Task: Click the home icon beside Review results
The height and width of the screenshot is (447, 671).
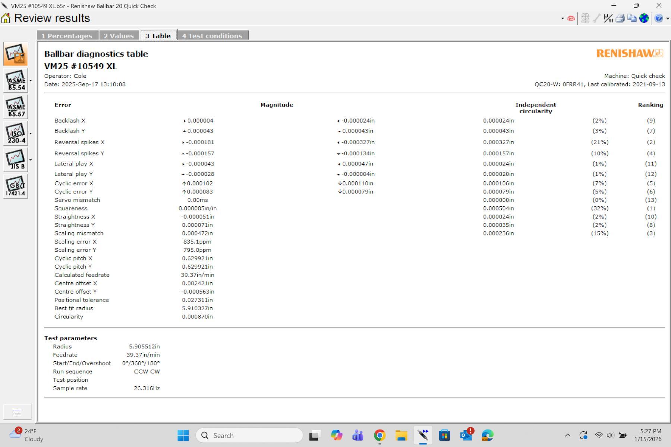Action: click(x=6, y=18)
